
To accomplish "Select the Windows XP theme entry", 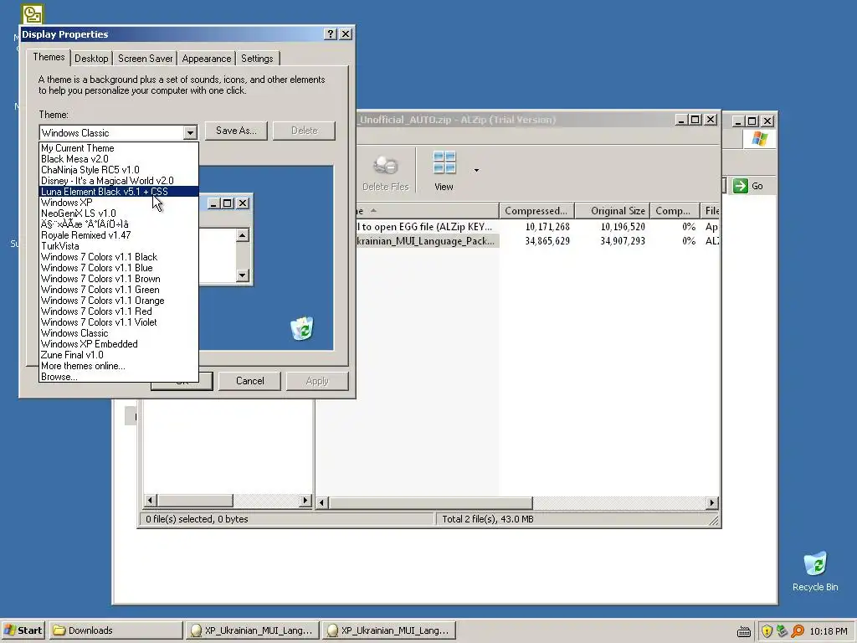I will coord(119,203).
